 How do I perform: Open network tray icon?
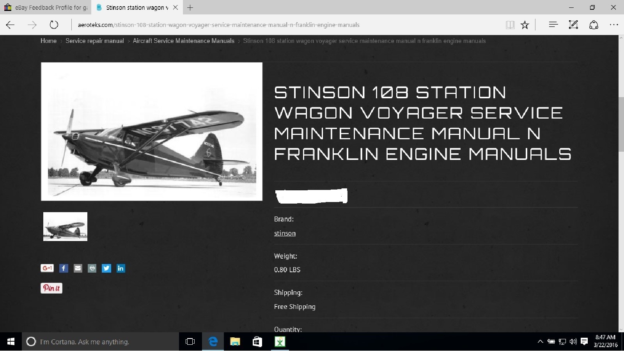pyautogui.click(x=562, y=342)
